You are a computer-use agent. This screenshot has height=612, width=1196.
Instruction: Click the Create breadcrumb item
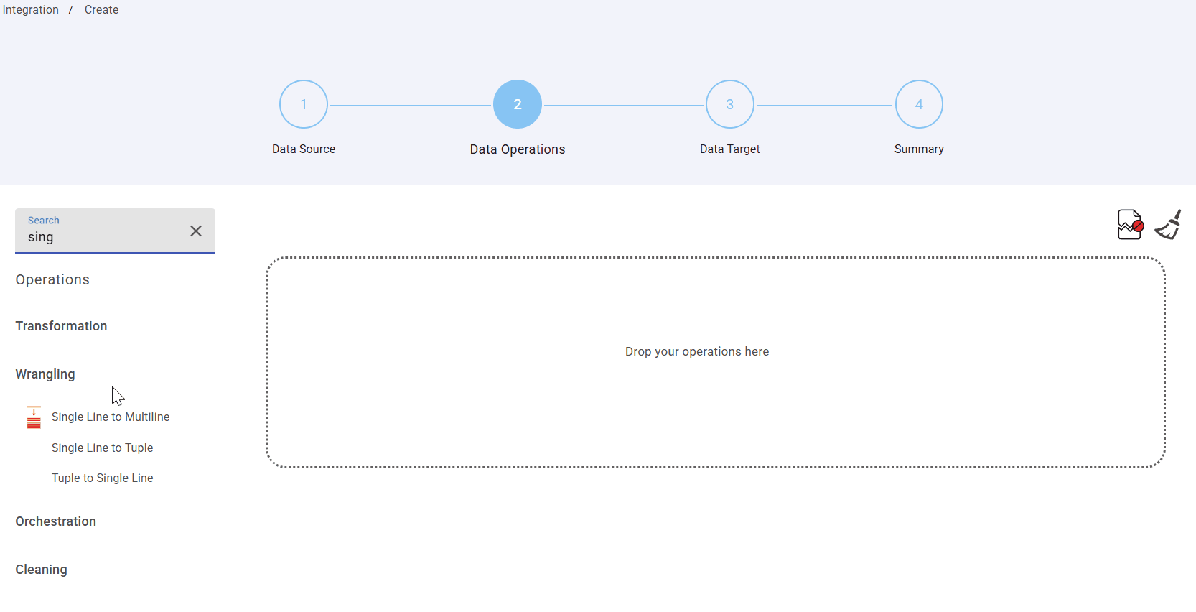pos(101,10)
